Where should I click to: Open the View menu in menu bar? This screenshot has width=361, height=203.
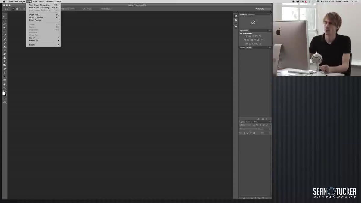click(42, 2)
